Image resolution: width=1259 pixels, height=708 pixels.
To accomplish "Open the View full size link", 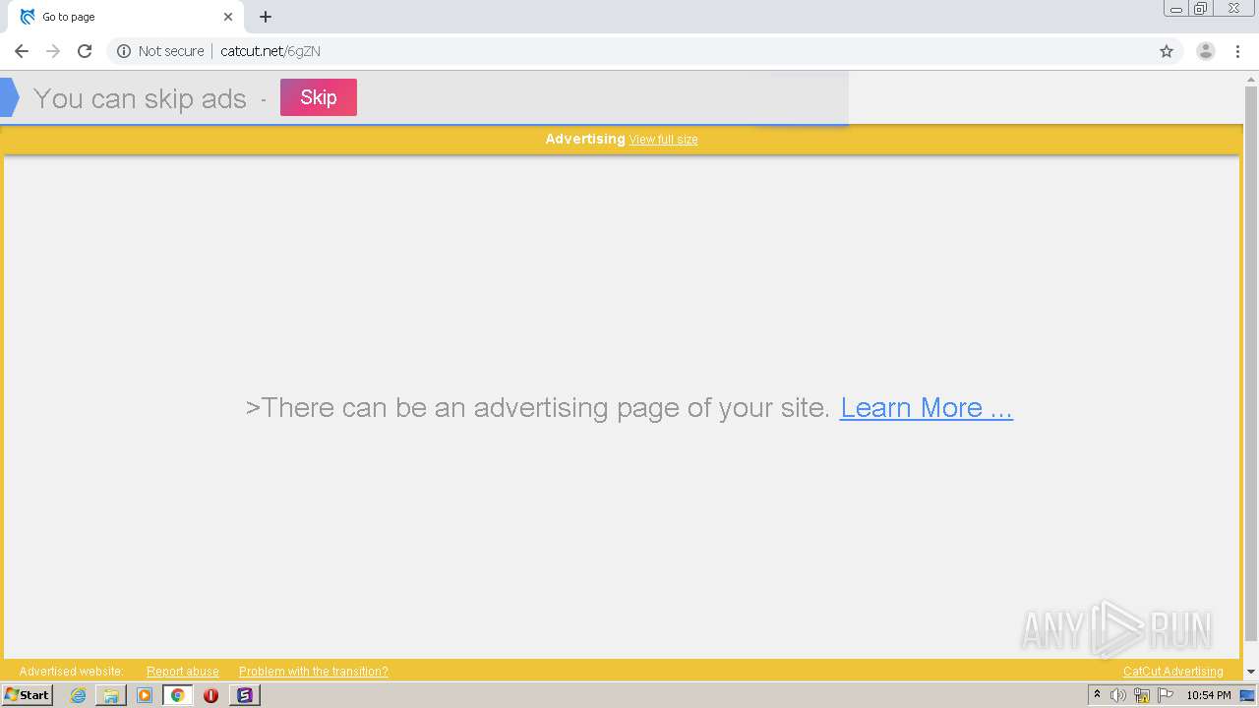I will 664,140.
